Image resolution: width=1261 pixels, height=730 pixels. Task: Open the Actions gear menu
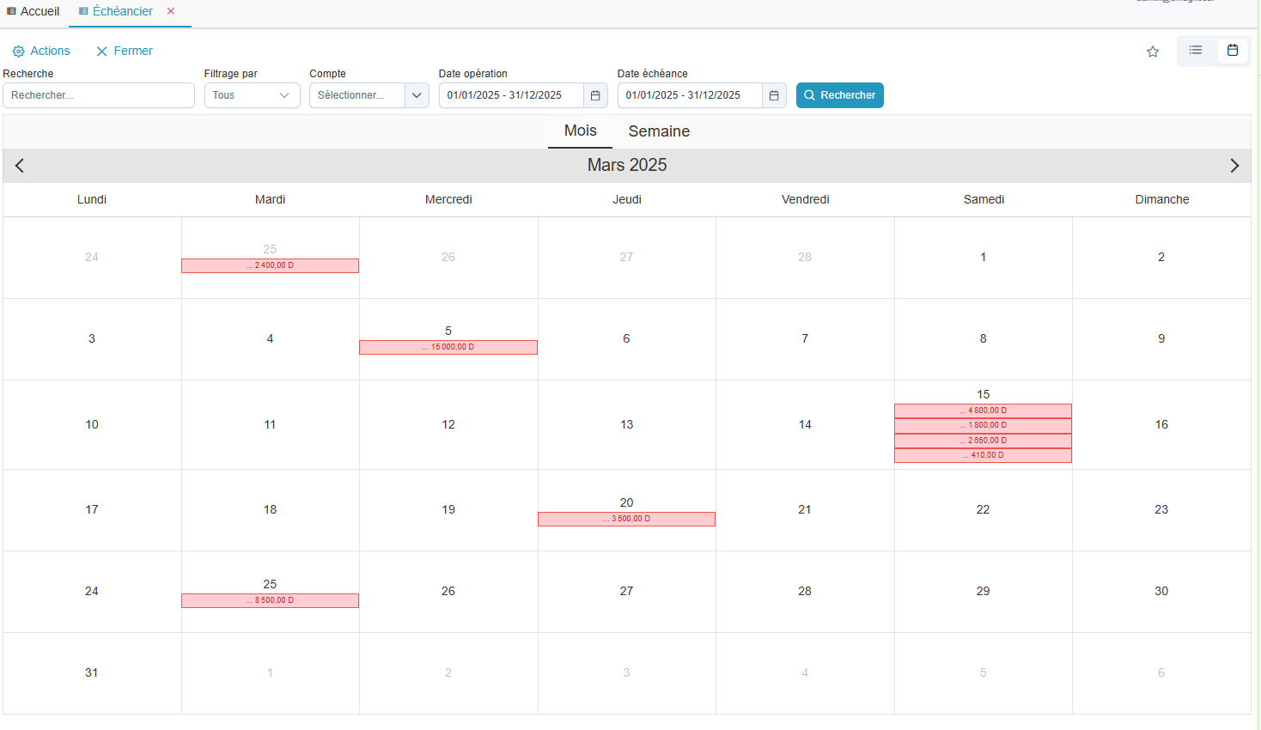tap(41, 52)
